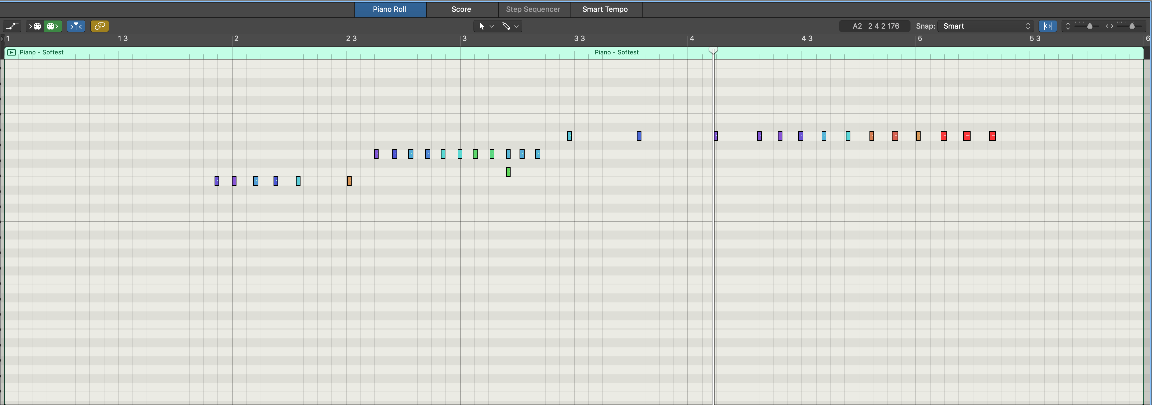Switch to the Smart Tempo tab
The image size is (1152, 405).
[x=605, y=9]
